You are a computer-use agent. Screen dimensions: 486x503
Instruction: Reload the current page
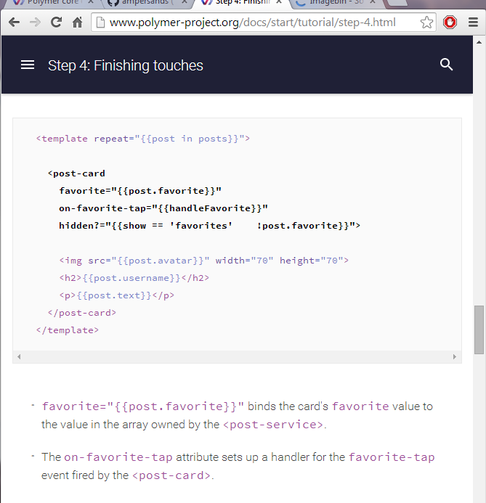56,22
